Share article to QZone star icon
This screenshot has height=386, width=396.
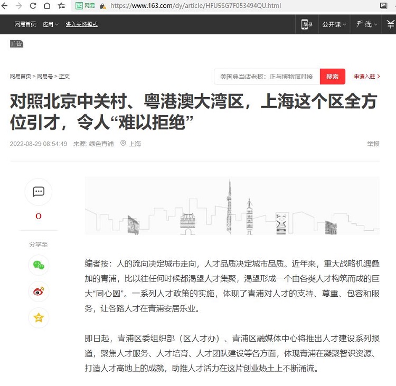click(x=39, y=318)
